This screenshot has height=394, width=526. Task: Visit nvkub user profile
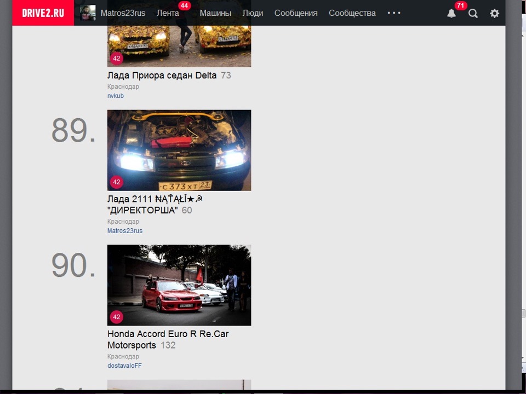coord(116,96)
